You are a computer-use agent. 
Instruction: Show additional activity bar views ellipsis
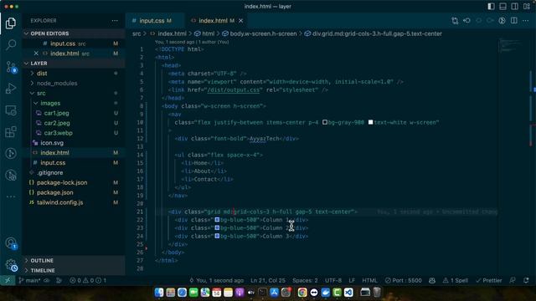11,196
